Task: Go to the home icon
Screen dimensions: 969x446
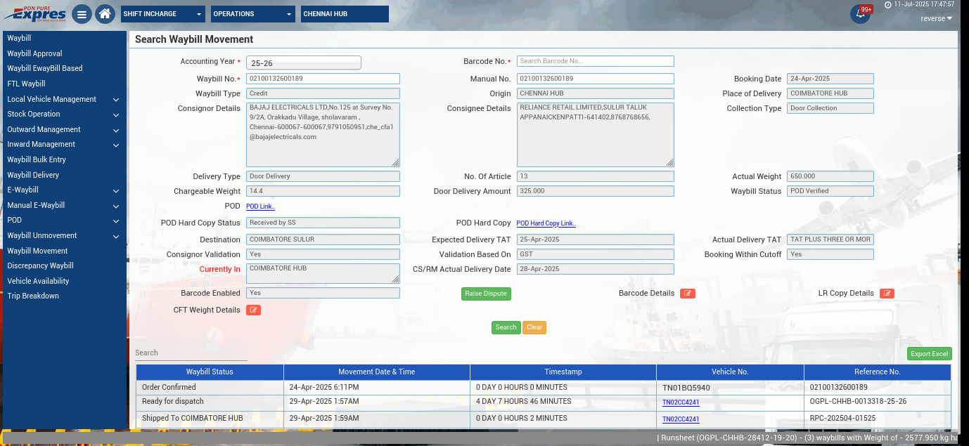Action: coord(105,14)
